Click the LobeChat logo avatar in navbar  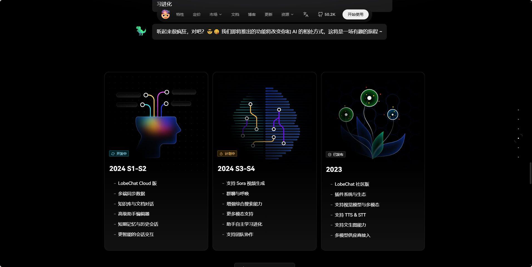tap(166, 14)
